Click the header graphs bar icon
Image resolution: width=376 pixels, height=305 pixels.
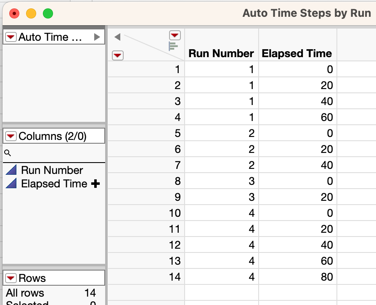[x=173, y=46]
